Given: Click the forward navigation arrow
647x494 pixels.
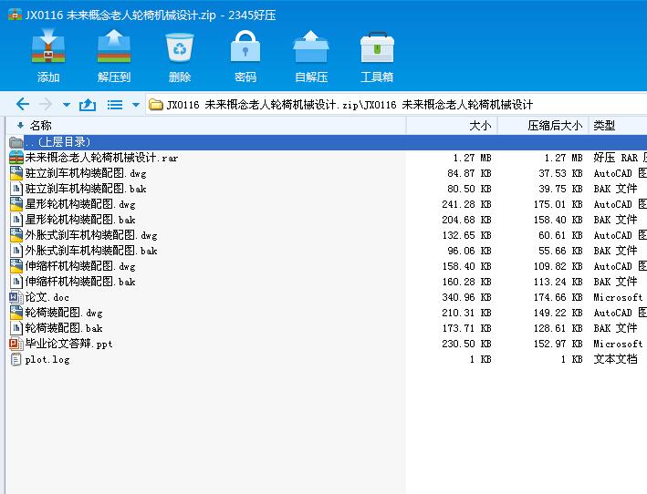Looking at the screenshot, I should (46, 104).
